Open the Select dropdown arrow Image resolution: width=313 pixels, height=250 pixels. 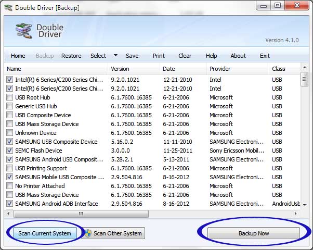[115, 55]
